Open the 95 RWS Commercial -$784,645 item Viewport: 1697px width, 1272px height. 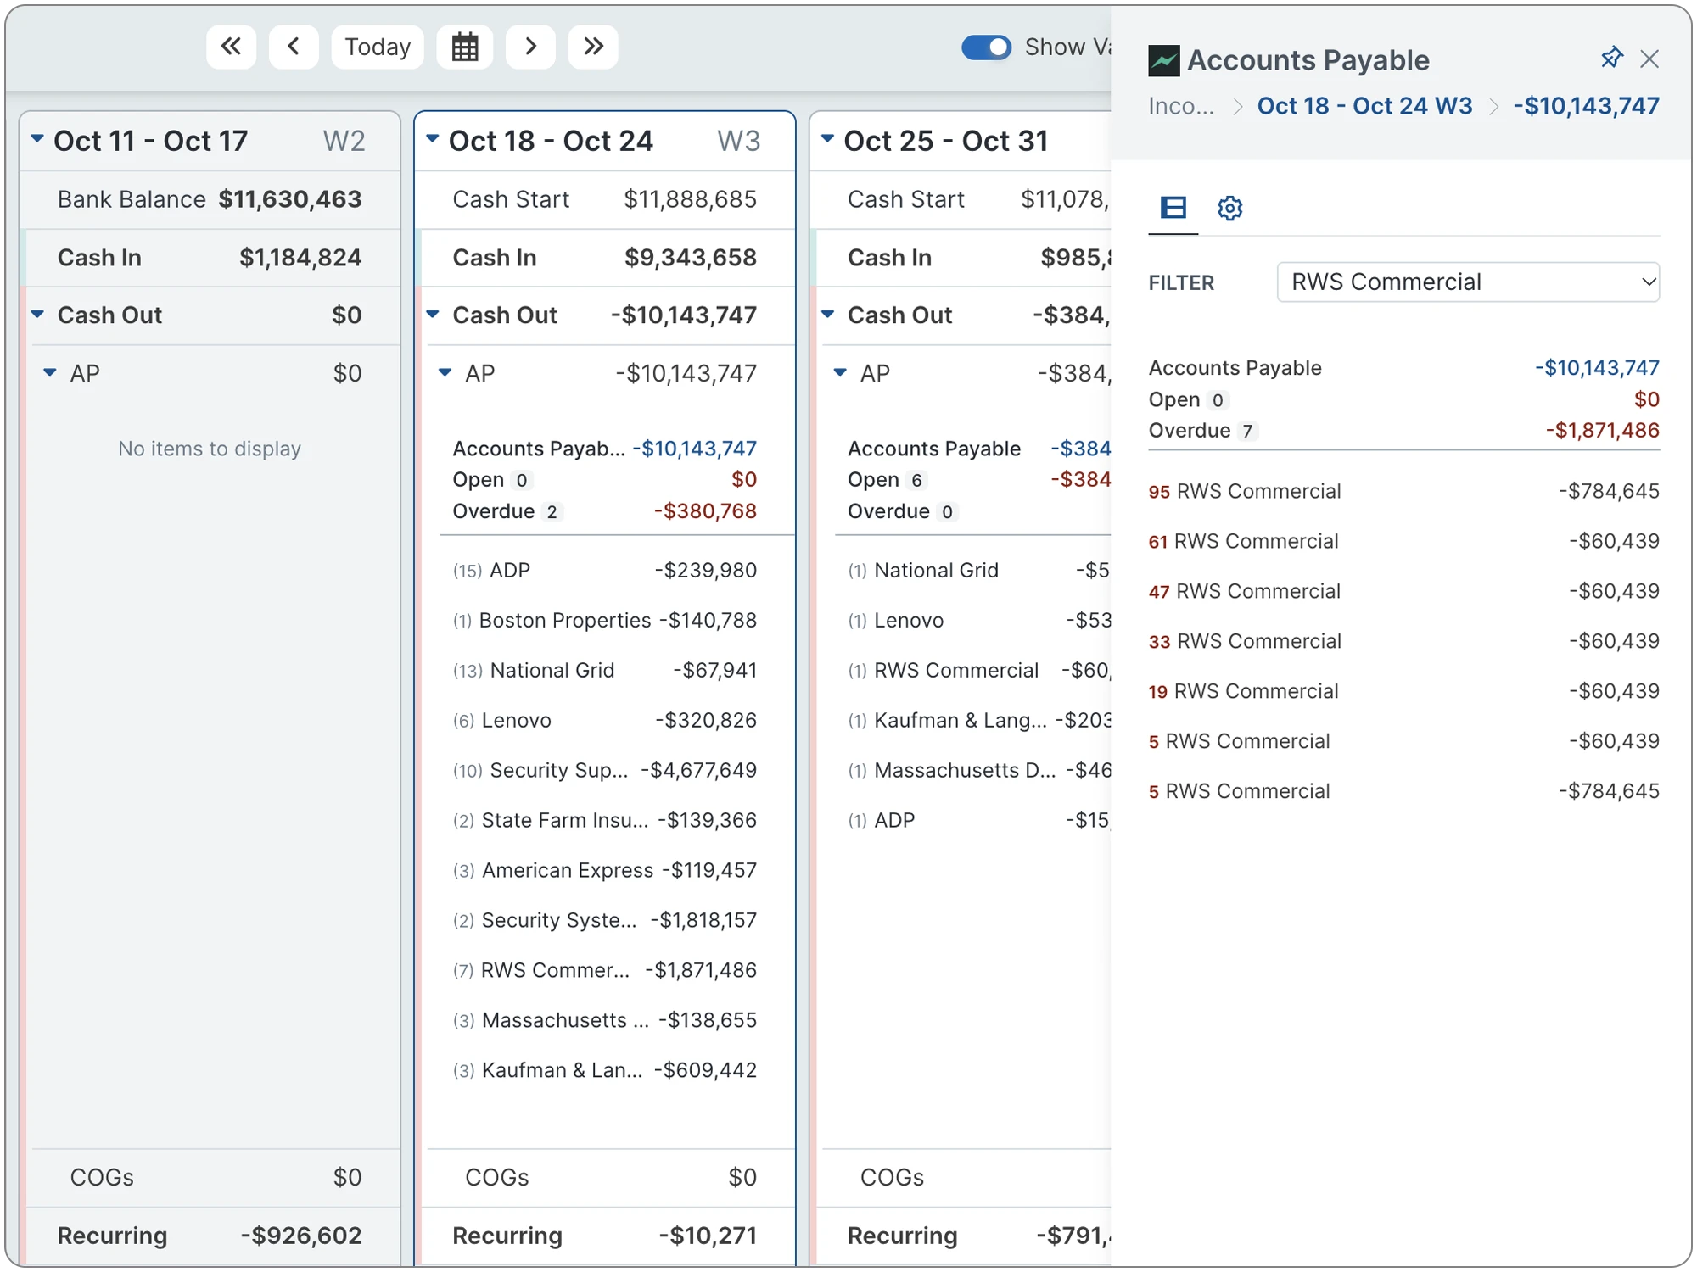coord(1403,491)
